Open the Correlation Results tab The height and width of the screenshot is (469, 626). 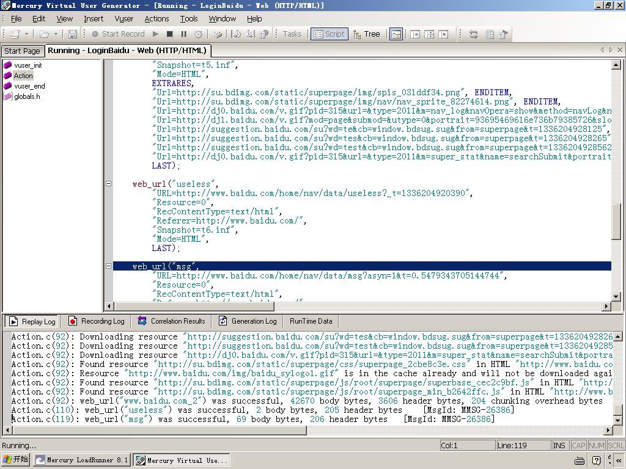pyautogui.click(x=171, y=321)
